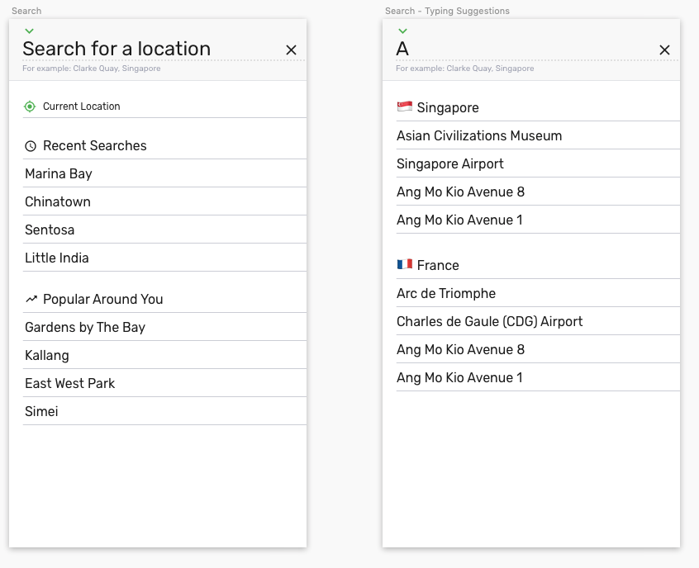The image size is (699, 568).
Task: Choose Arc de Triomphe under France
Action: pyautogui.click(x=446, y=293)
